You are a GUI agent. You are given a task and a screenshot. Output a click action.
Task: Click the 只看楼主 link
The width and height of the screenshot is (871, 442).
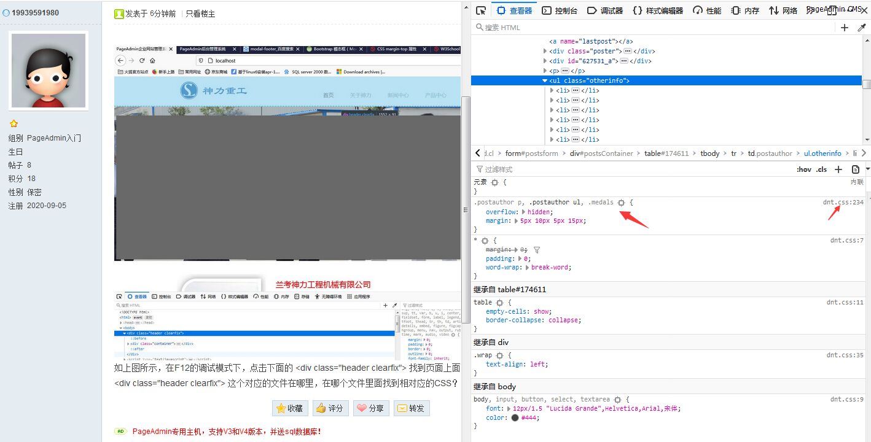(x=200, y=14)
